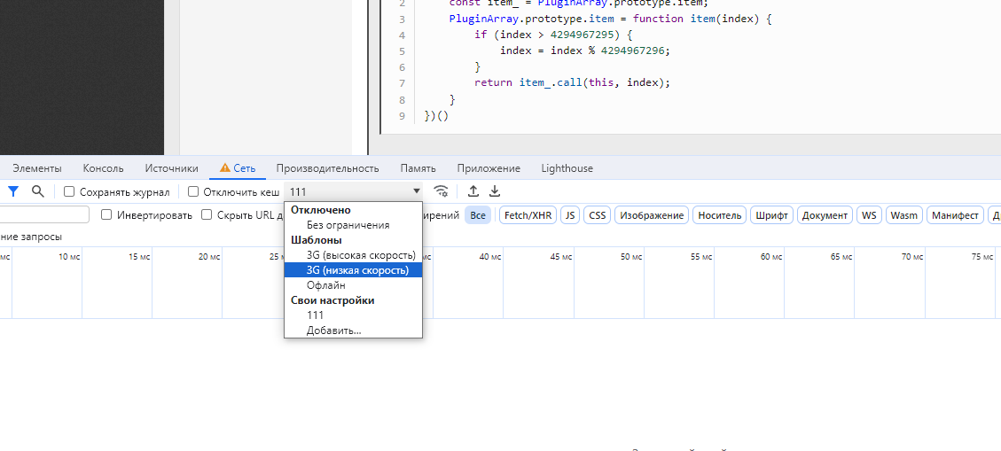The height and width of the screenshot is (451, 1001).
Task: Open the Производительность tab
Action: pyautogui.click(x=327, y=168)
